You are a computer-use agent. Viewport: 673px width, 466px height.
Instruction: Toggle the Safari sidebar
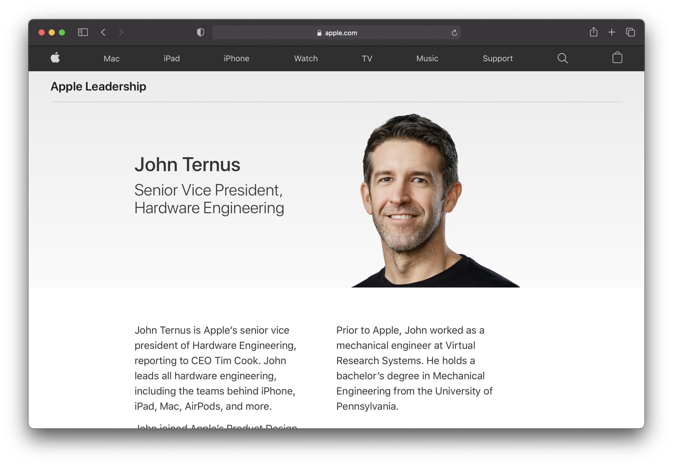pyautogui.click(x=83, y=32)
